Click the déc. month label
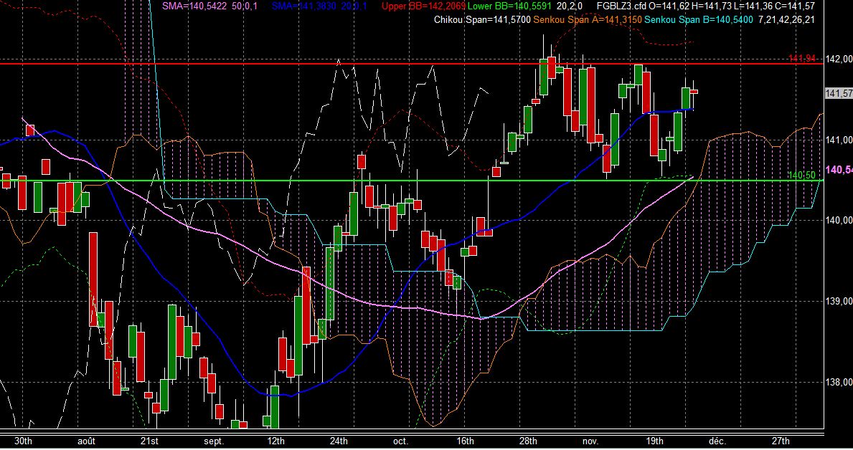 tap(717, 441)
